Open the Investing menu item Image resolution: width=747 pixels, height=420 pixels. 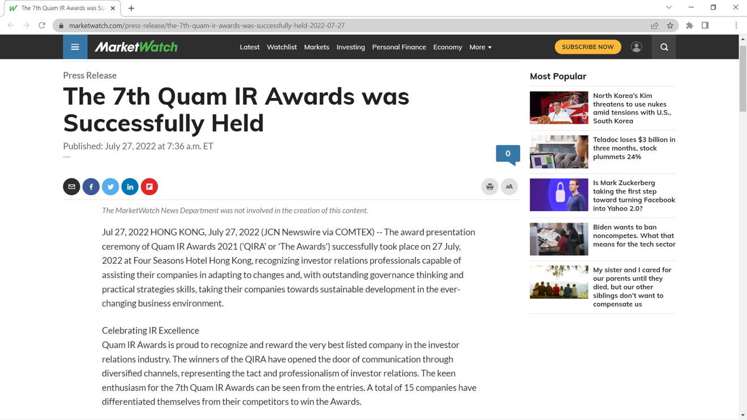point(351,47)
